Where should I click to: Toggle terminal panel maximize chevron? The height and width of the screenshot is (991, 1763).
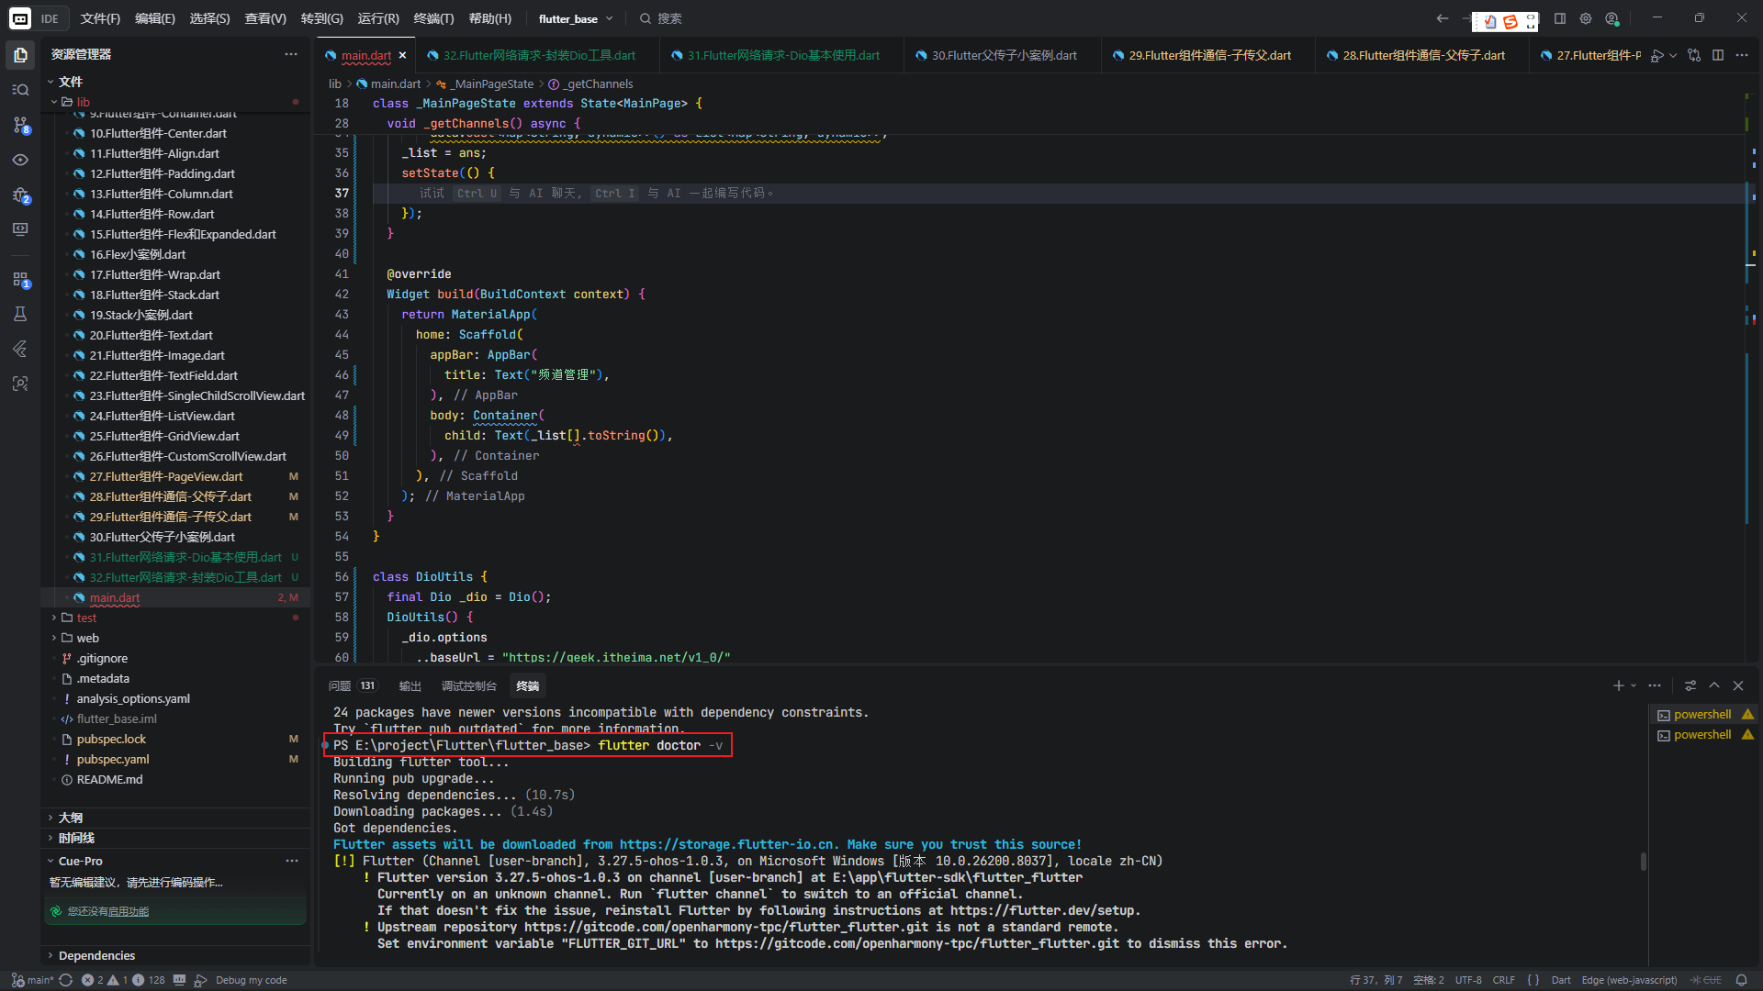tap(1714, 685)
